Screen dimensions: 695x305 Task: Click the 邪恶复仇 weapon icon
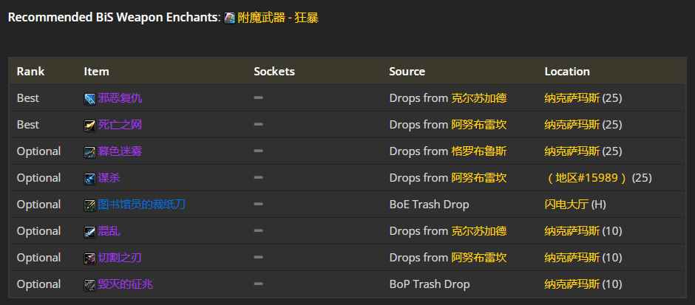click(89, 99)
